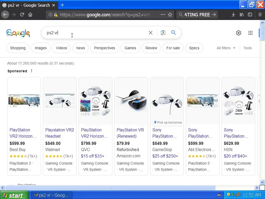Click the vertical scrollbar up arrow
The image size is (265, 199).
coord(262,23)
